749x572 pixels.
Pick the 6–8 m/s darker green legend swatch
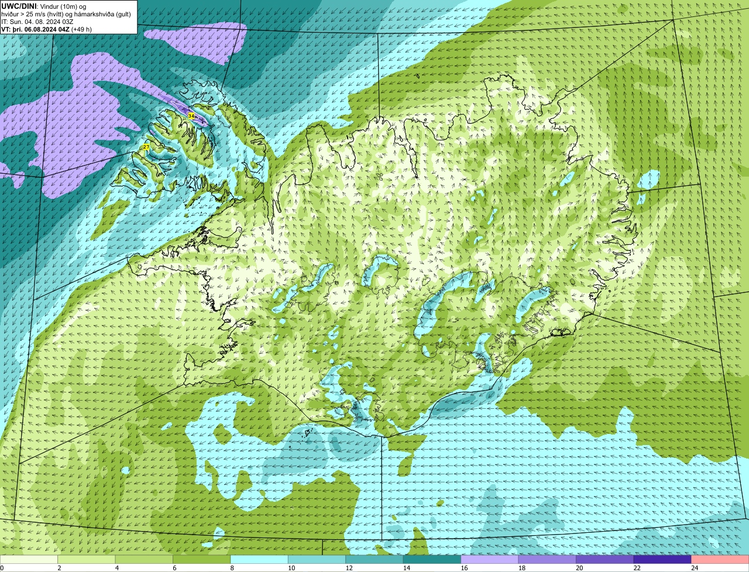[202, 560]
